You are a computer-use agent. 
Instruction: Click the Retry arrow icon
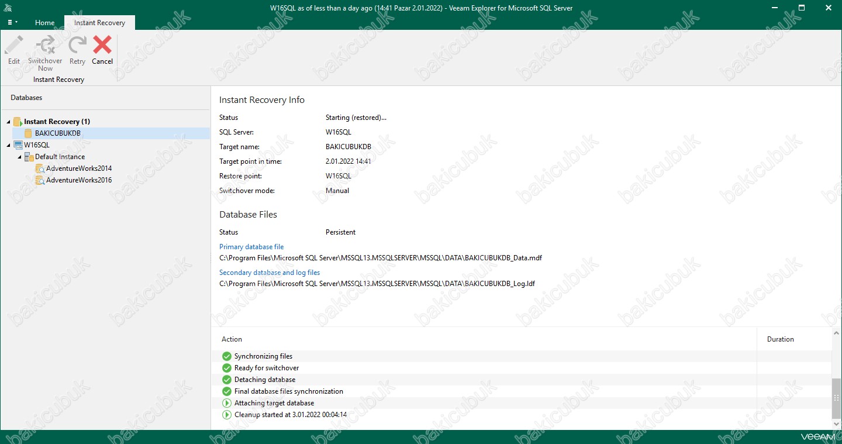[x=77, y=45]
